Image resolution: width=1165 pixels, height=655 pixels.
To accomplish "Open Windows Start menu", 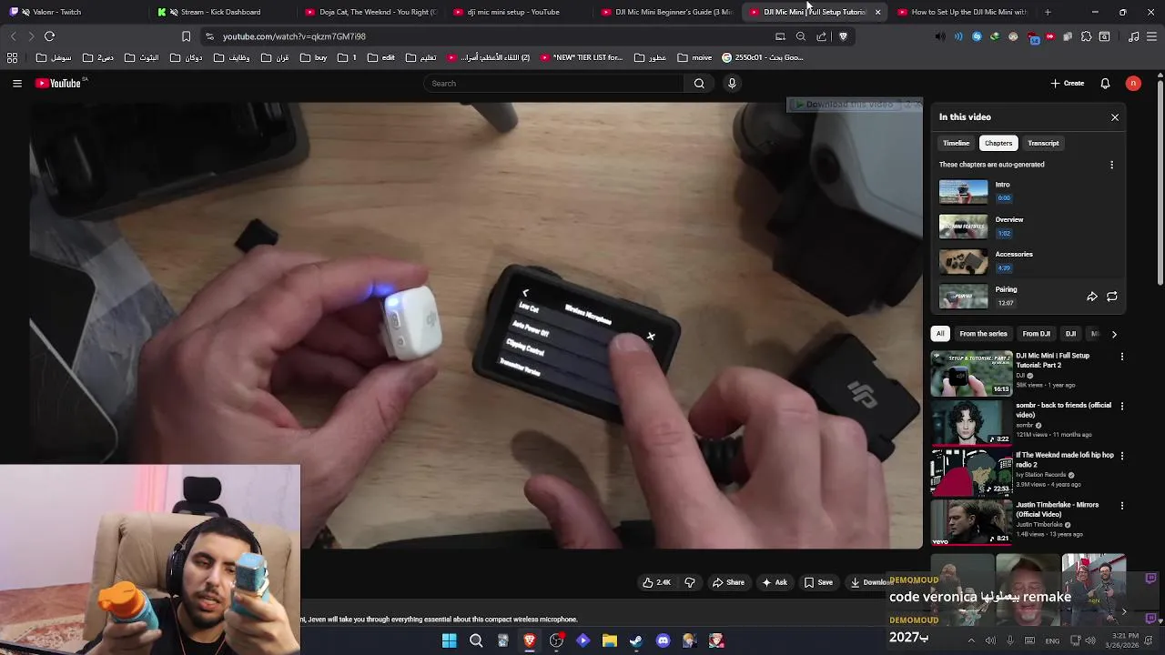I will pyautogui.click(x=449, y=640).
